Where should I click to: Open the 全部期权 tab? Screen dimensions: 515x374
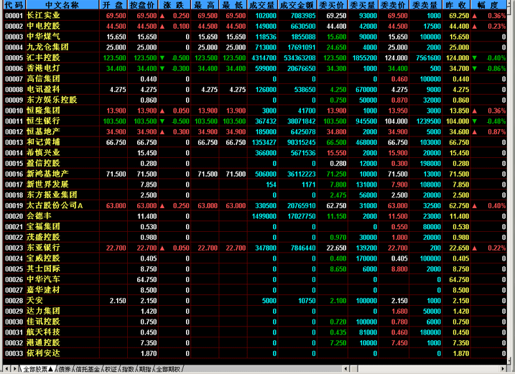tap(168, 370)
